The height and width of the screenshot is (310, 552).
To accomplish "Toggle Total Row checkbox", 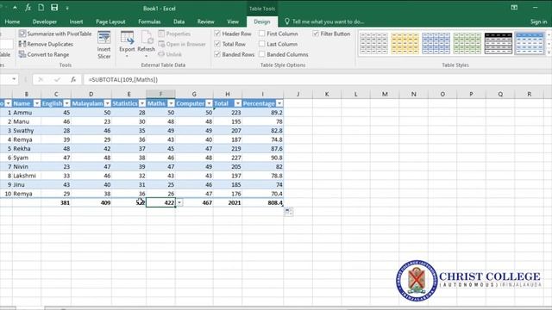I will (217, 44).
